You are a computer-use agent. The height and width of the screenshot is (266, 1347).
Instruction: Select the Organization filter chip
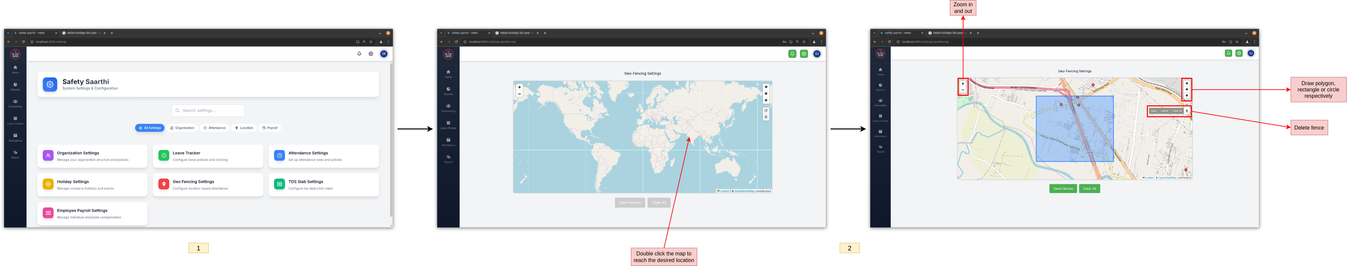click(x=182, y=128)
